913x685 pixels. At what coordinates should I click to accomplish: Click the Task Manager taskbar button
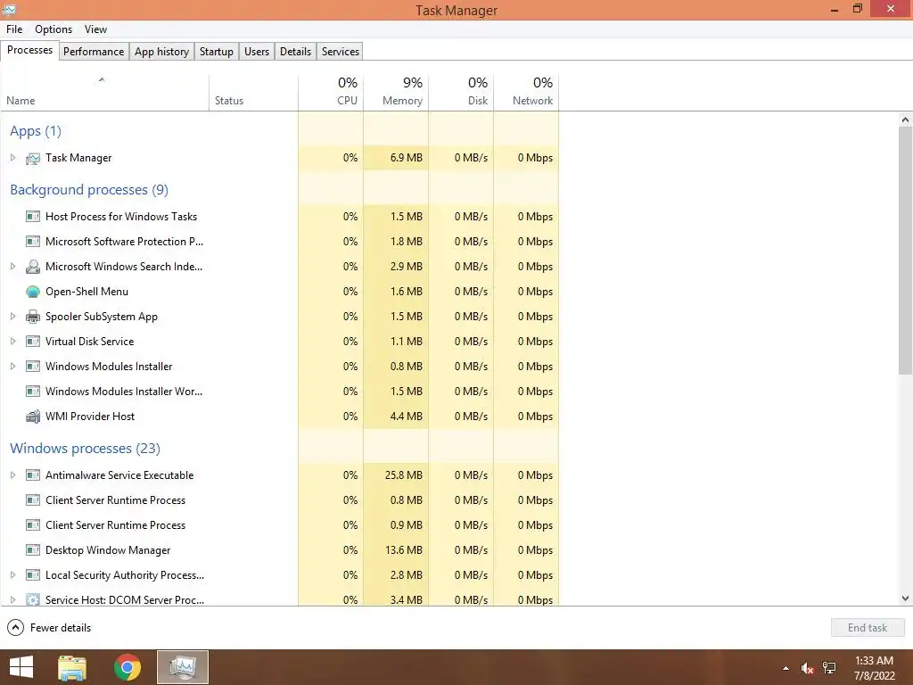[182, 667]
